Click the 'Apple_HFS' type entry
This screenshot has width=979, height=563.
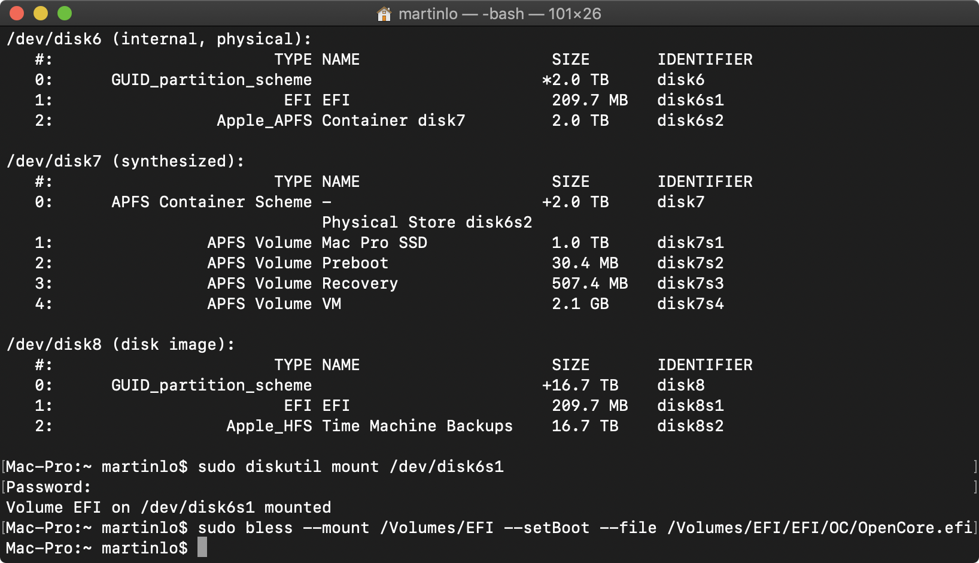tap(269, 426)
